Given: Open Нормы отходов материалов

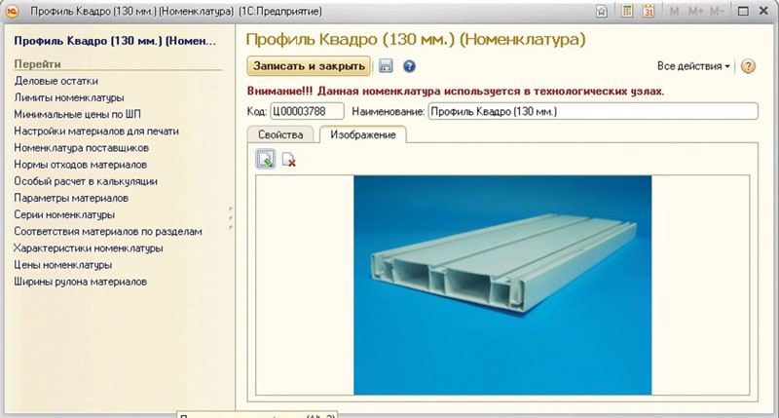Looking at the screenshot, I should (80, 165).
